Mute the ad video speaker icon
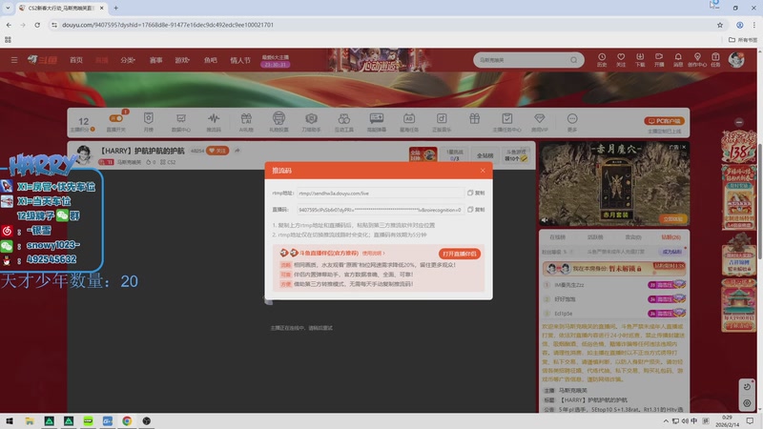Screen dimensions: 763x429 point(545,220)
